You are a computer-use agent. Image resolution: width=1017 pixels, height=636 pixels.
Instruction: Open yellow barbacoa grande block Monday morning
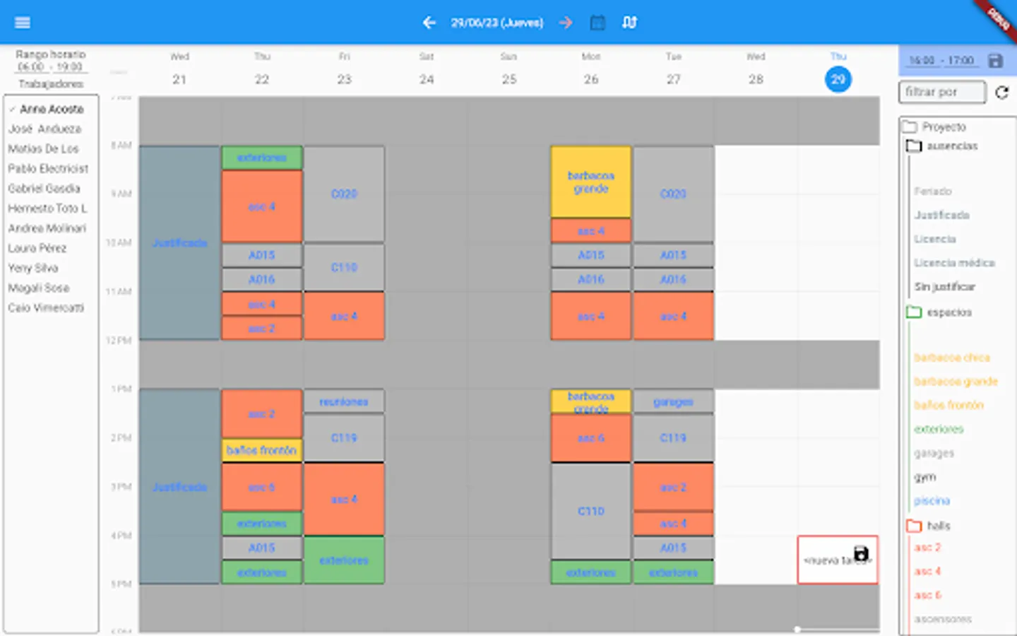(591, 182)
